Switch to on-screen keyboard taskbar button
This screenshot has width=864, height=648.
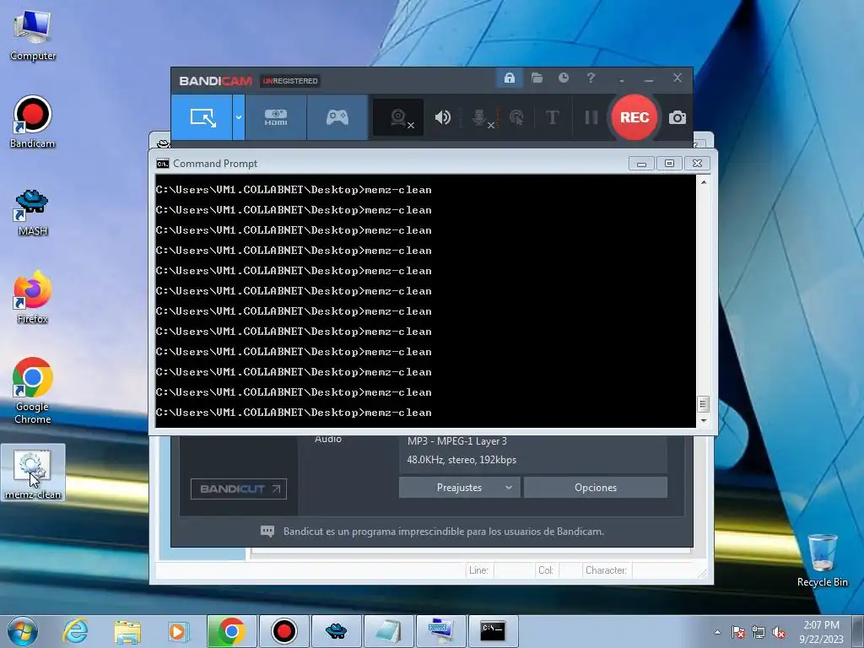coord(440,631)
